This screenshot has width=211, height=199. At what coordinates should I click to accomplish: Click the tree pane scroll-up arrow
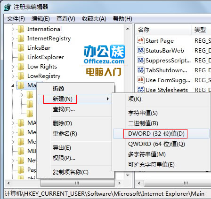click(x=128, y=29)
